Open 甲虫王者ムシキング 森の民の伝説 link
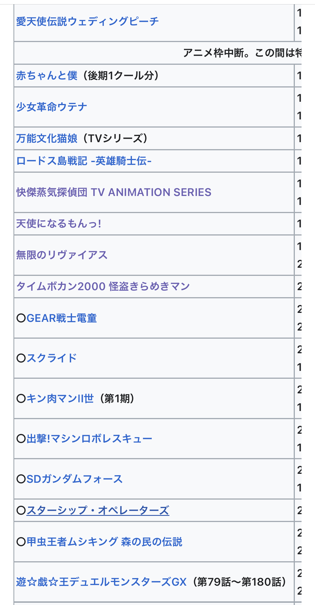Screen dimensions: 315x605 [x=104, y=542]
